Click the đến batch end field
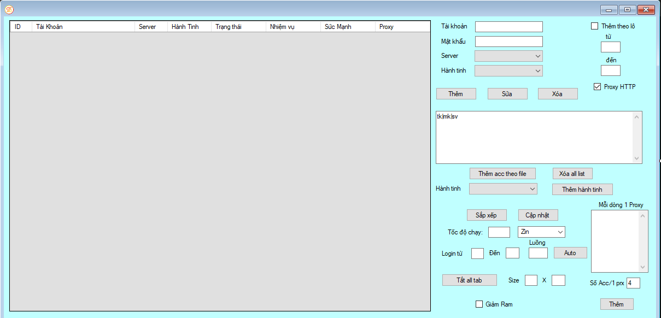The width and height of the screenshot is (661, 318). tap(611, 70)
